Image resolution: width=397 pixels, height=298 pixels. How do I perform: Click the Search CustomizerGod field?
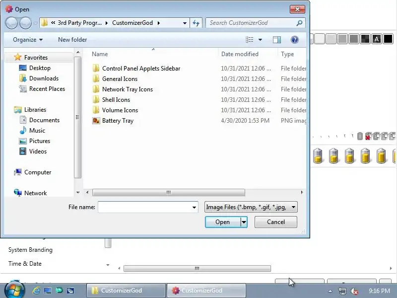(251, 23)
